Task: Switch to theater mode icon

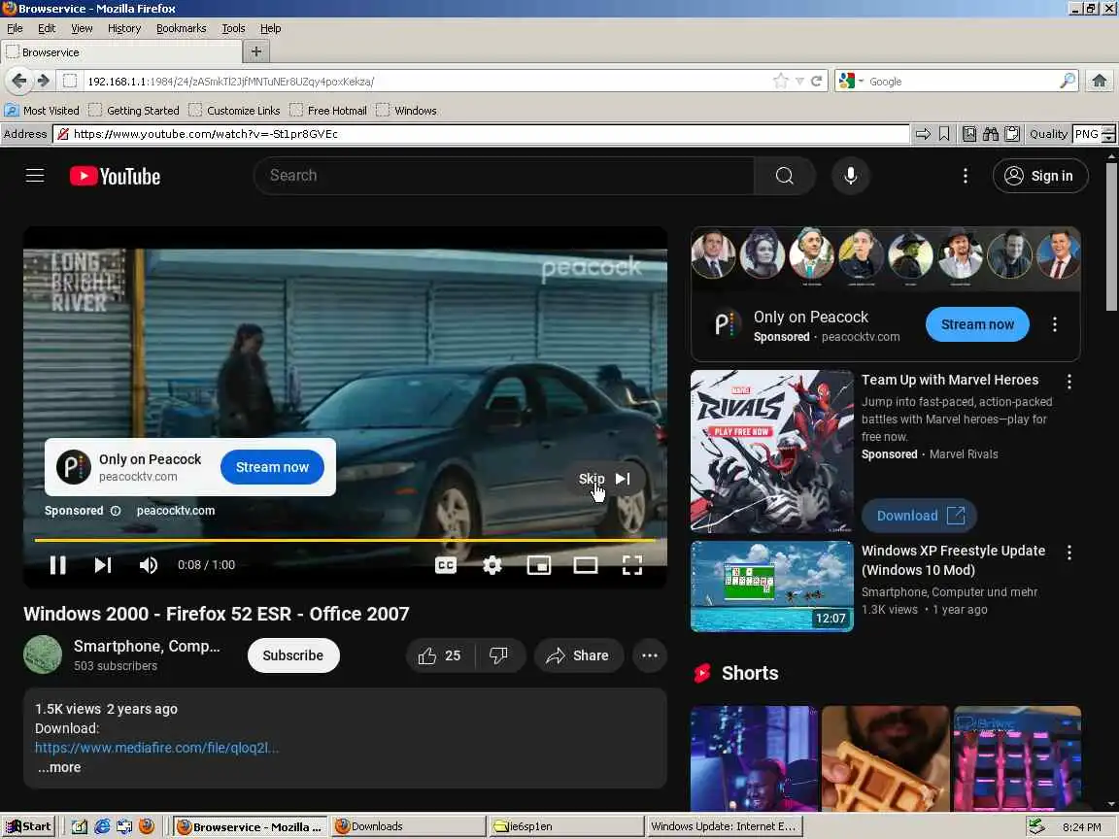Action: (585, 565)
